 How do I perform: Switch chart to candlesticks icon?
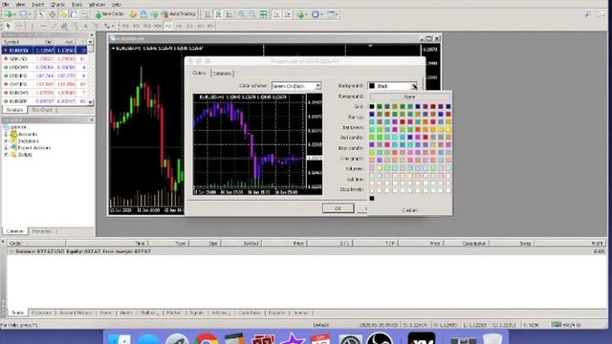219,14
